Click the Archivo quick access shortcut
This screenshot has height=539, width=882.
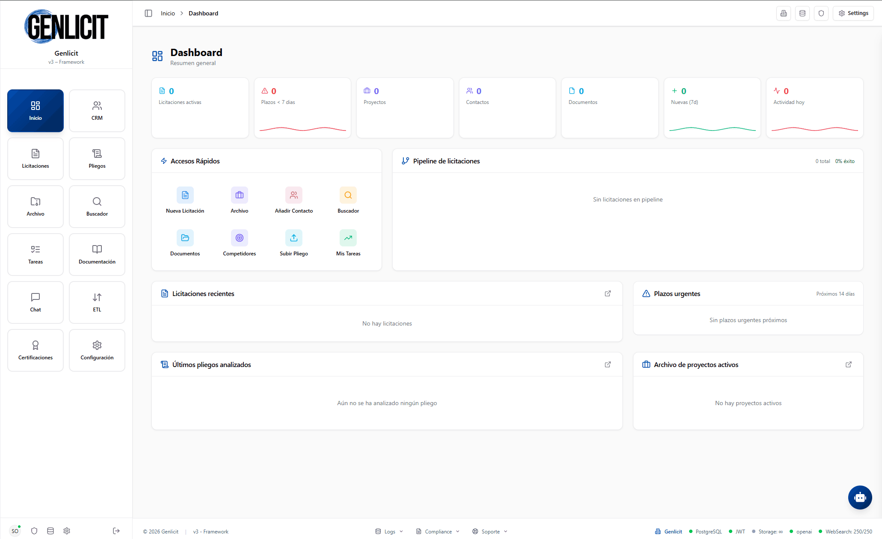240,200
